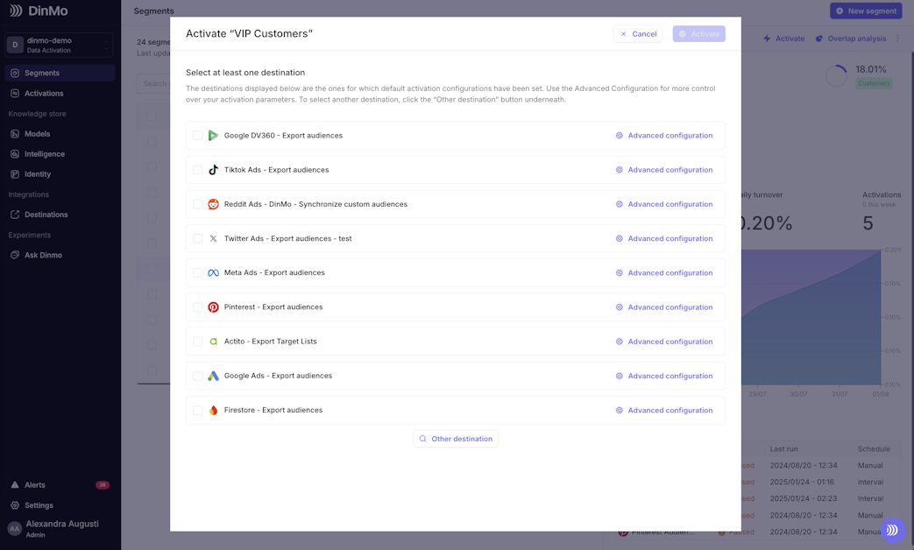Click the Meta Ads logo icon
914x550 pixels.
213,272
